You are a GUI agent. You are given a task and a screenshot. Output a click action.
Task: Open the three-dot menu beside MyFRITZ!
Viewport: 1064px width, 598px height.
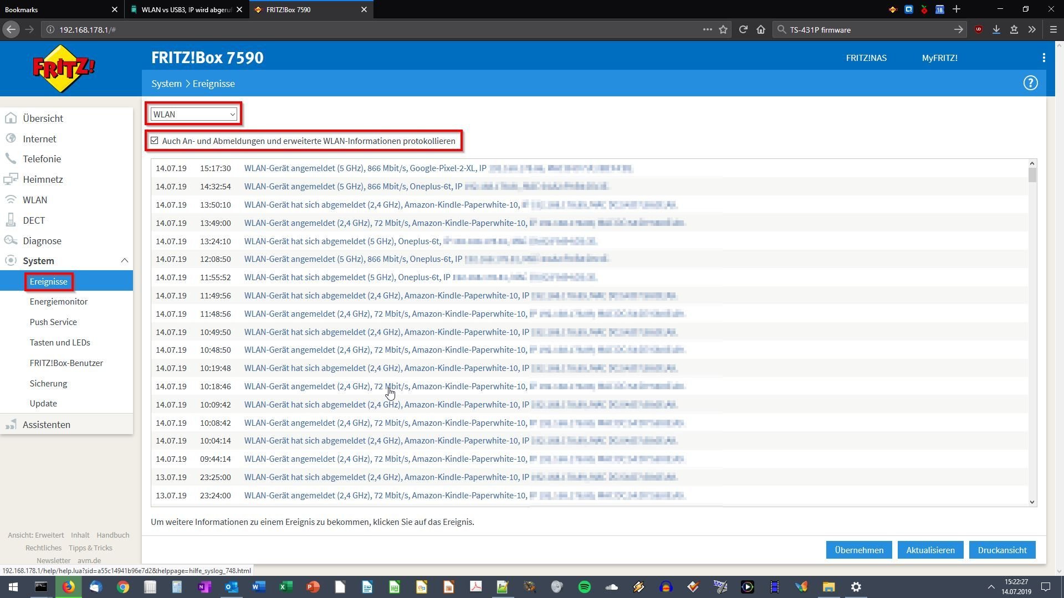(x=1043, y=58)
